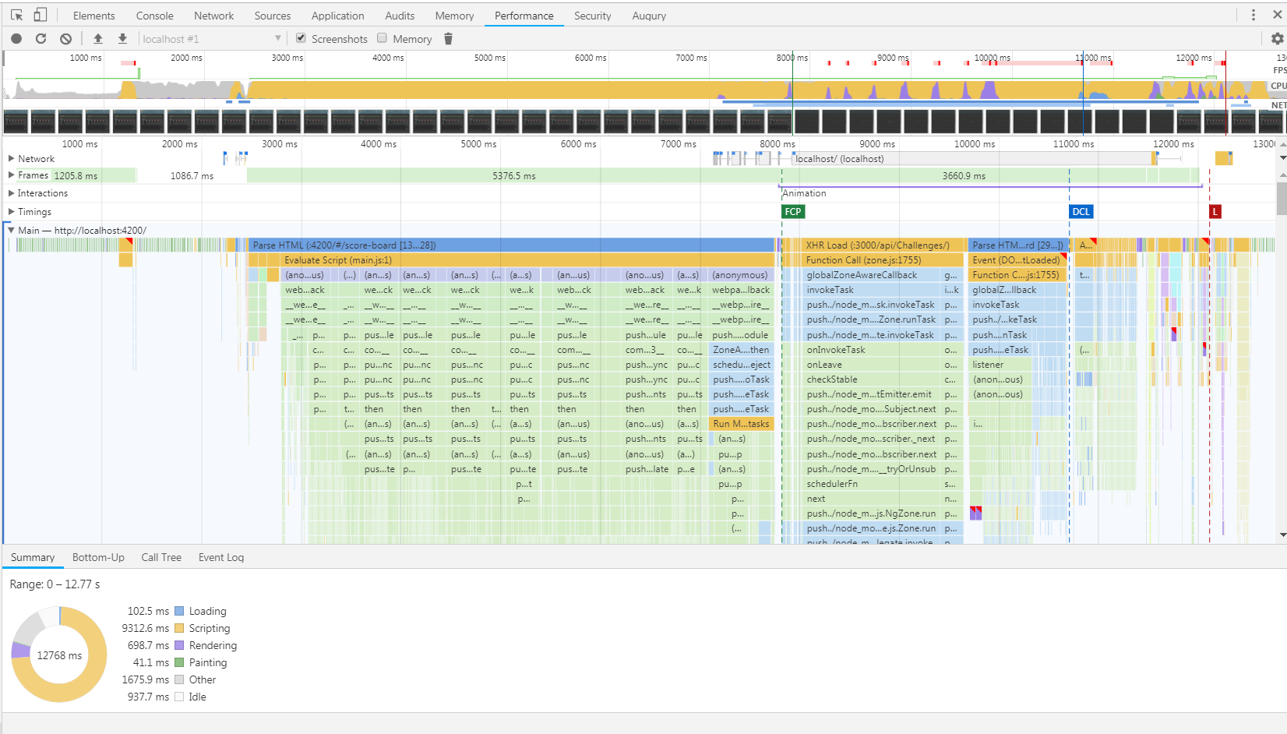Open capture settings gear icon
The image size is (1287, 734).
(x=1277, y=39)
